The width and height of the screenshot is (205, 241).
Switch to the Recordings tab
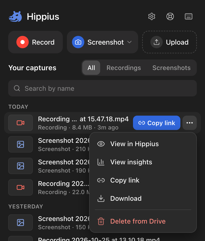coord(124,68)
